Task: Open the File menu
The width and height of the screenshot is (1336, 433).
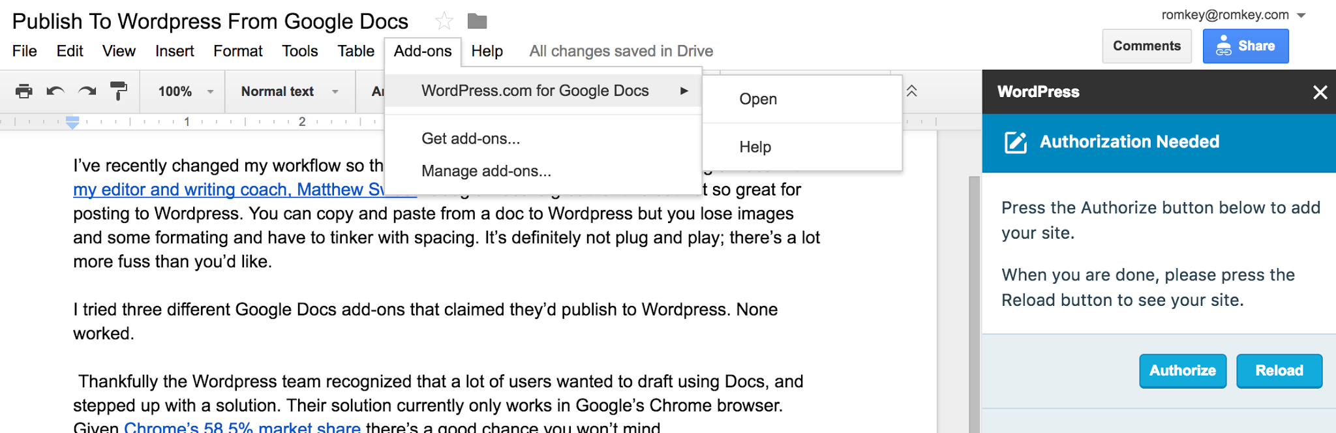Action: pyautogui.click(x=25, y=51)
